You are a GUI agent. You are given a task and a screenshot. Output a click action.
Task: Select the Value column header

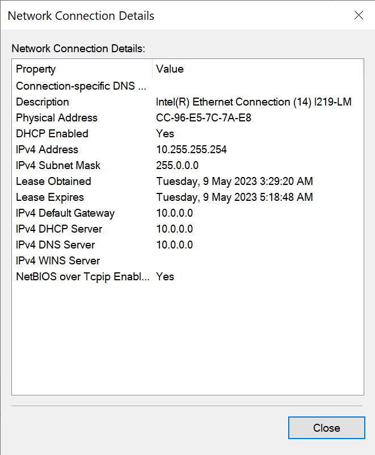(x=258, y=69)
